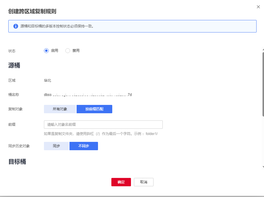Click the source bucket name value
The image size is (264, 197).
pos(88,95)
